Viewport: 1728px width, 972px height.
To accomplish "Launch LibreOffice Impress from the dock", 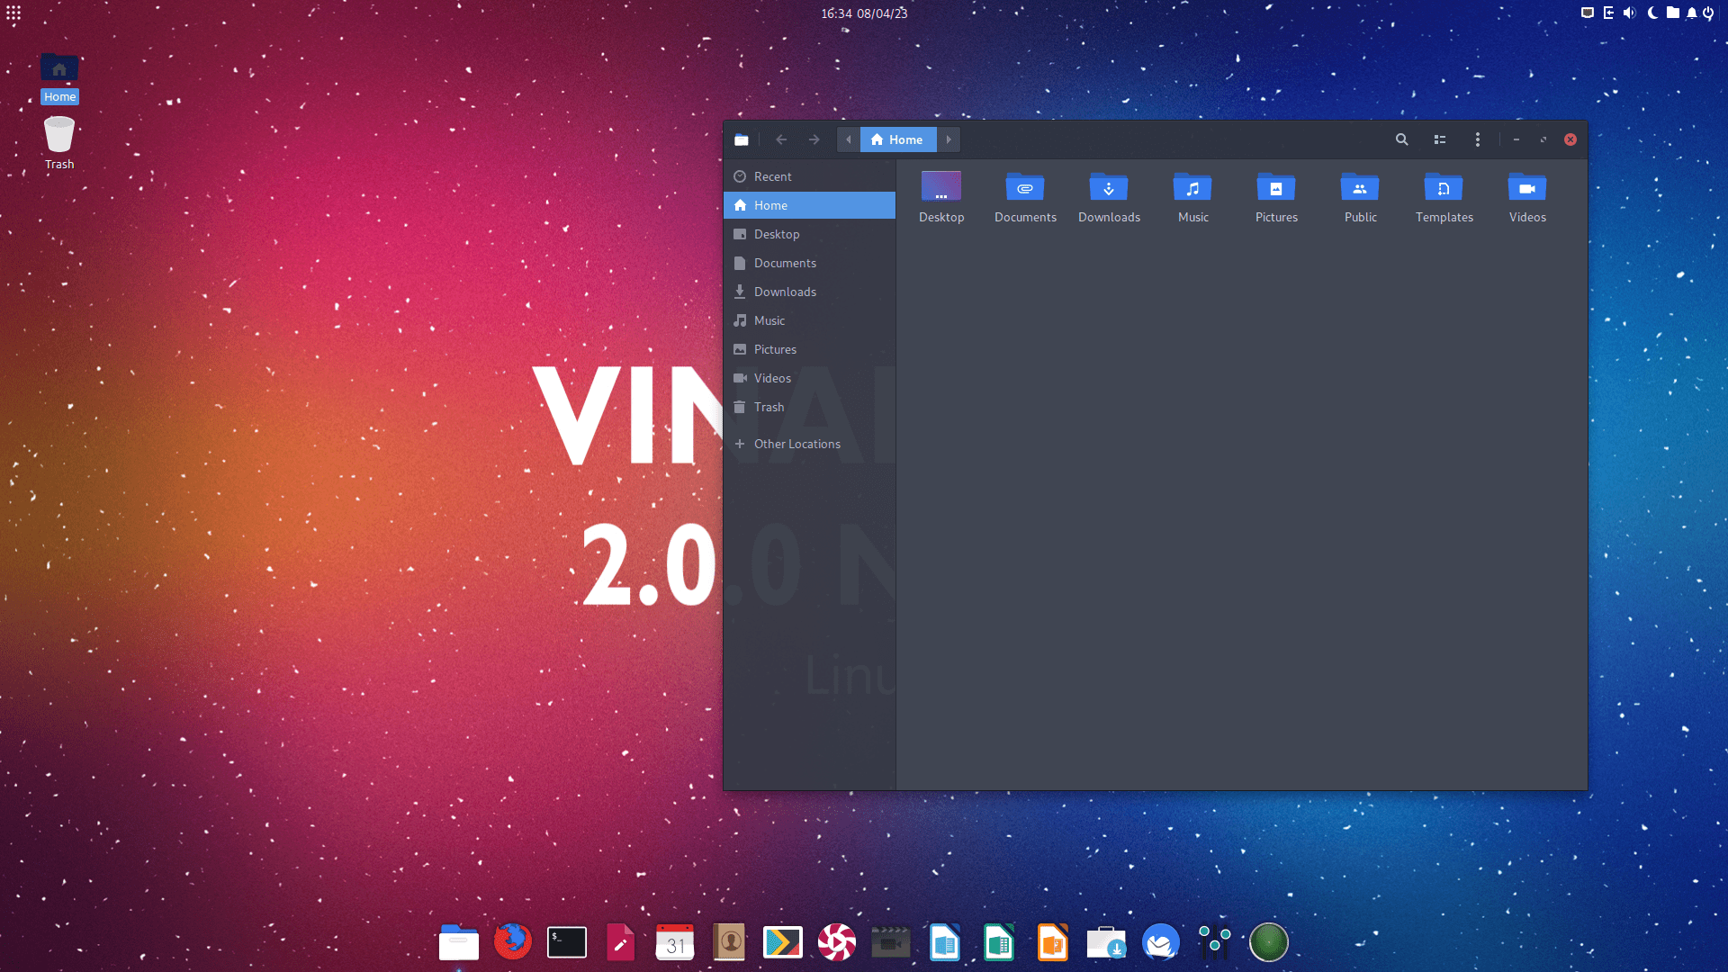I will [1053, 942].
